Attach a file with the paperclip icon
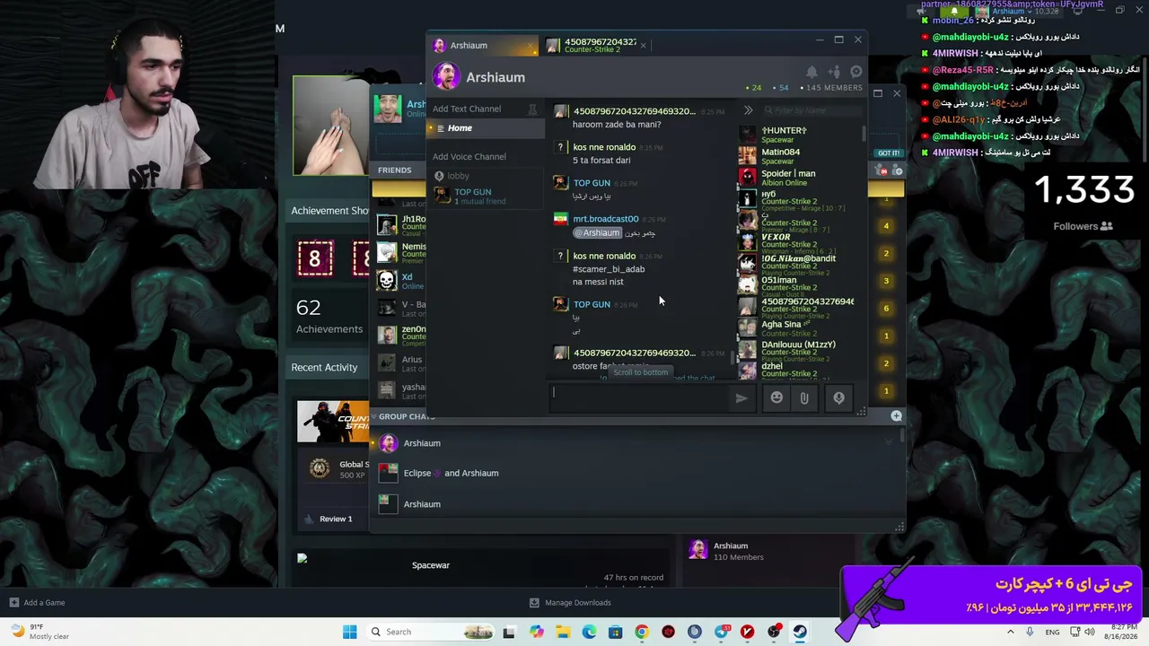 804,397
